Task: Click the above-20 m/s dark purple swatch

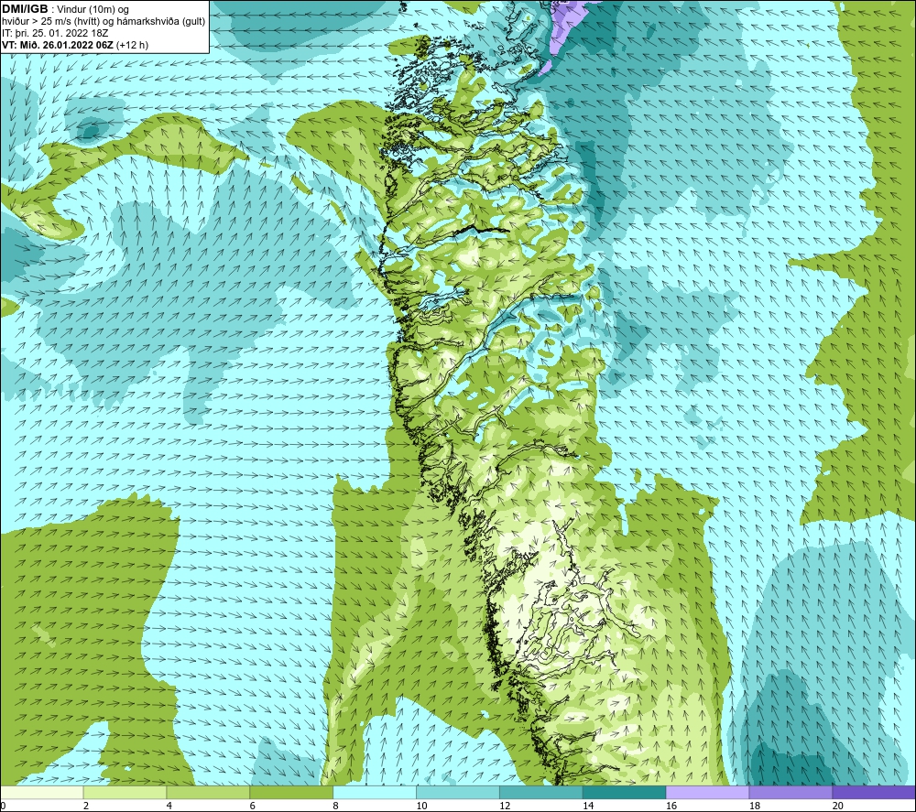Action: point(874,792)
